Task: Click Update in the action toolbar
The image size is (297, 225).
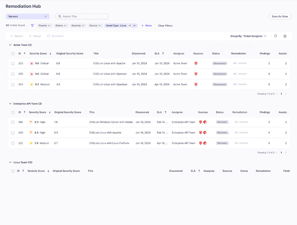Action: [16, 36]
